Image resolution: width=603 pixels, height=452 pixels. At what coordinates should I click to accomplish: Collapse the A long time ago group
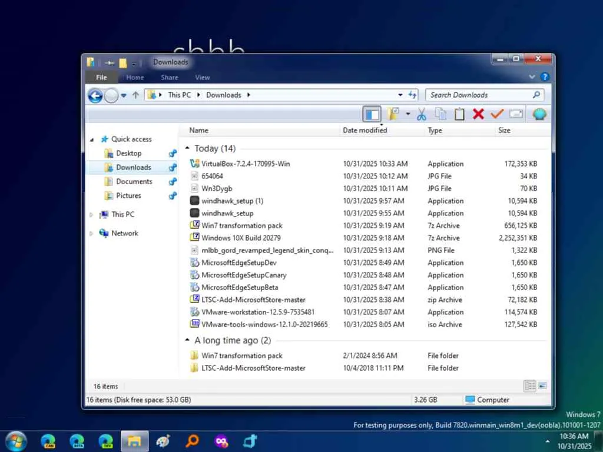coord(187,340)
